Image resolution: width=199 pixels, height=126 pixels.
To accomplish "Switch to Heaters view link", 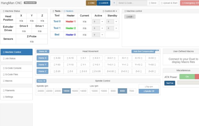I will (68, 11).
